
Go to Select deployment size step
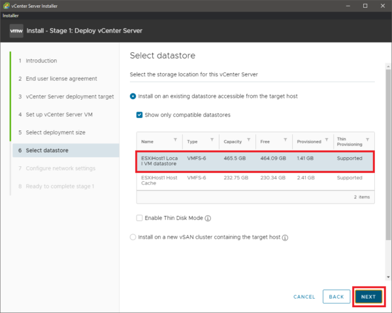pyautogui.click(x=56, y=132)
